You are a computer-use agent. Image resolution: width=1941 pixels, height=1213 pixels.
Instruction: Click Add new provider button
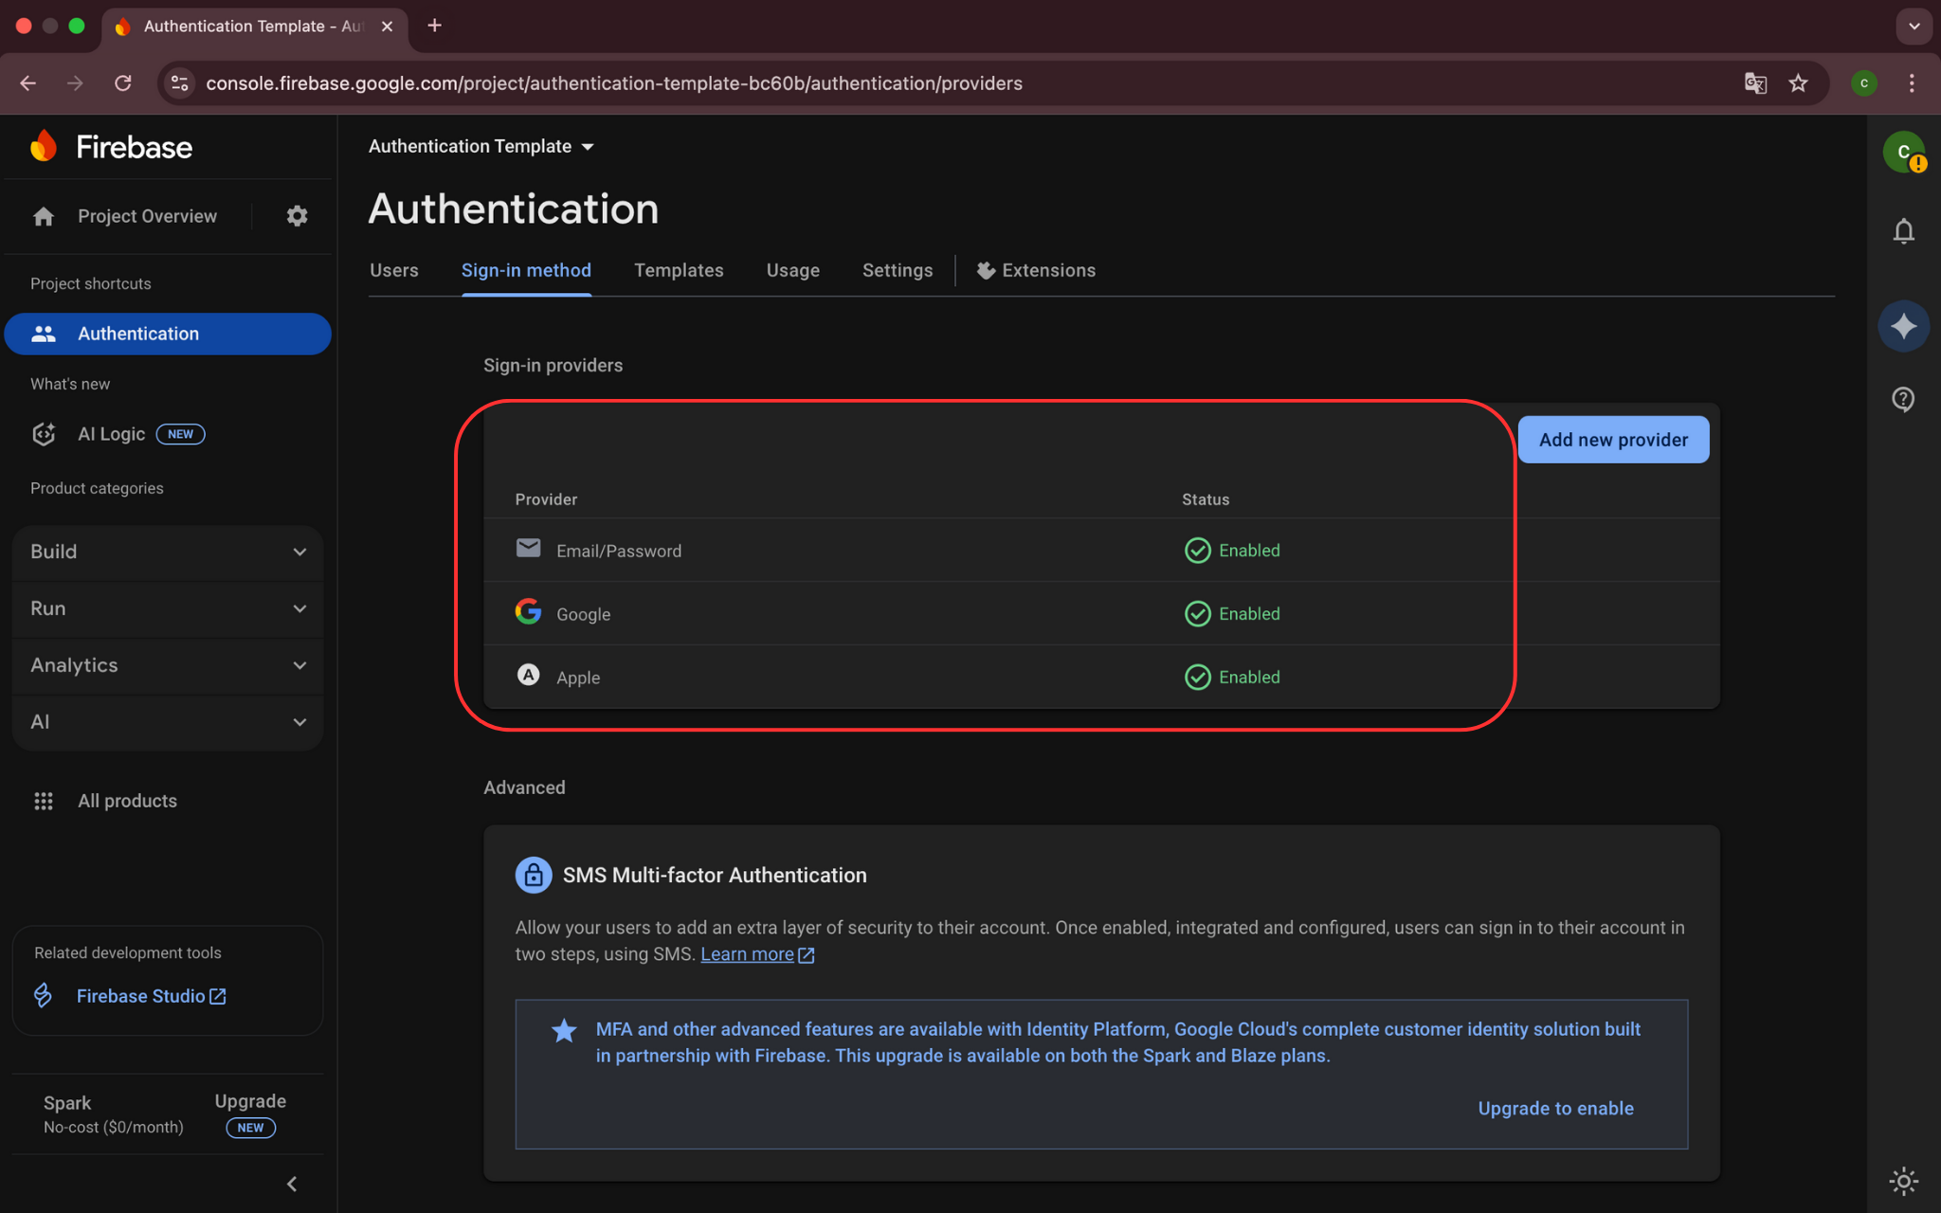click(x=1613, y=440)
